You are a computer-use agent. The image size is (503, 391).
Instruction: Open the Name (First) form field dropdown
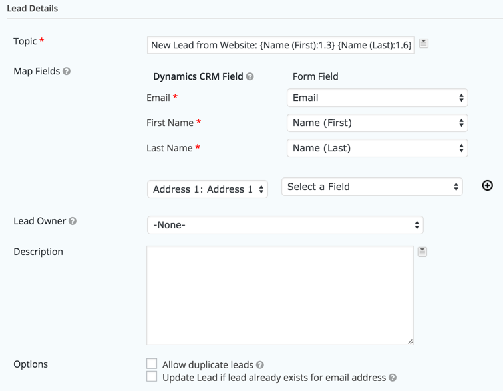[x=377, y=123]
